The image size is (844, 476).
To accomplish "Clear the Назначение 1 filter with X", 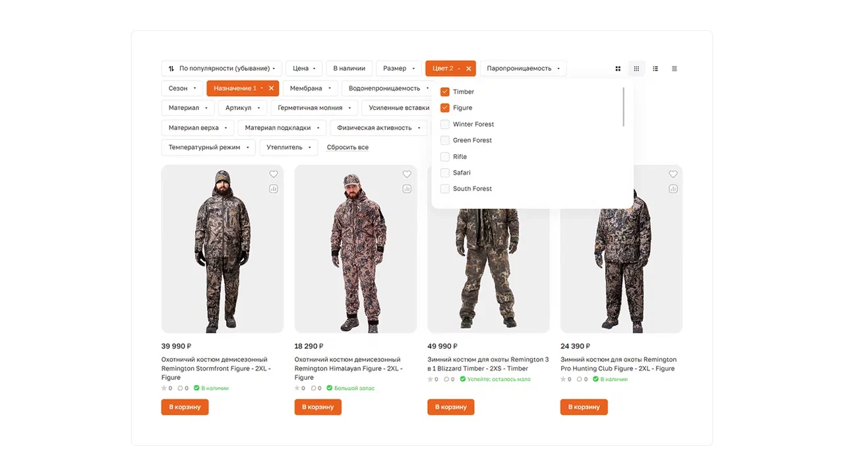I will pos(271,88).
